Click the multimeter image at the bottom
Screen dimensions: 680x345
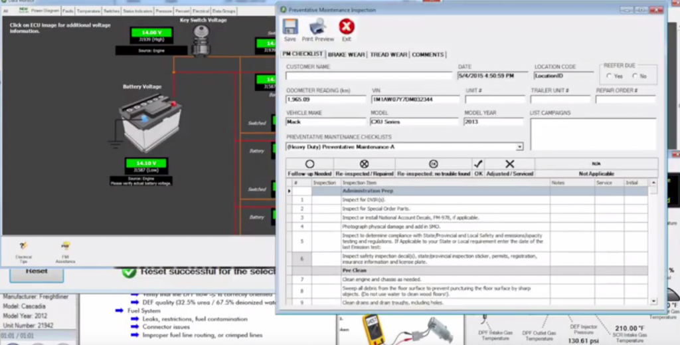coord(373,330)
